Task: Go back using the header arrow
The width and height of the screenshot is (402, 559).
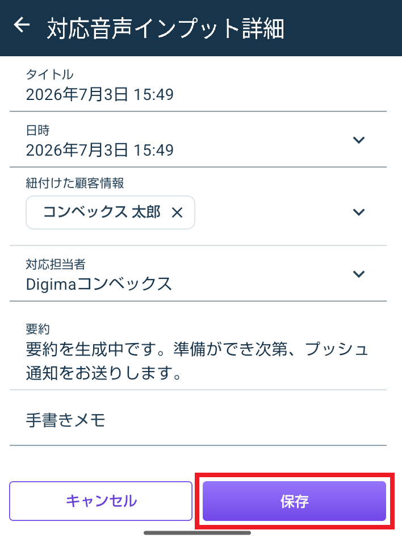Action: pos(22,26)
